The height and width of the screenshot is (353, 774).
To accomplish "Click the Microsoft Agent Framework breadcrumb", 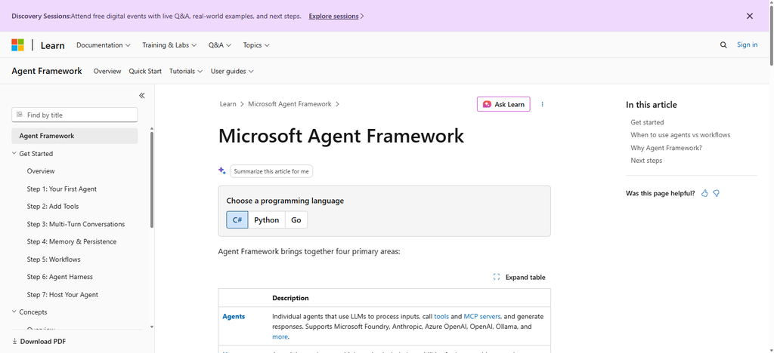I will click(x=289, y=104).
